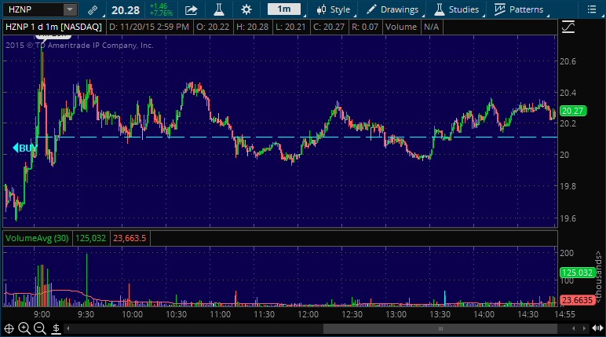Click the green 125.032 volume axis bubble

pos(577,273)
